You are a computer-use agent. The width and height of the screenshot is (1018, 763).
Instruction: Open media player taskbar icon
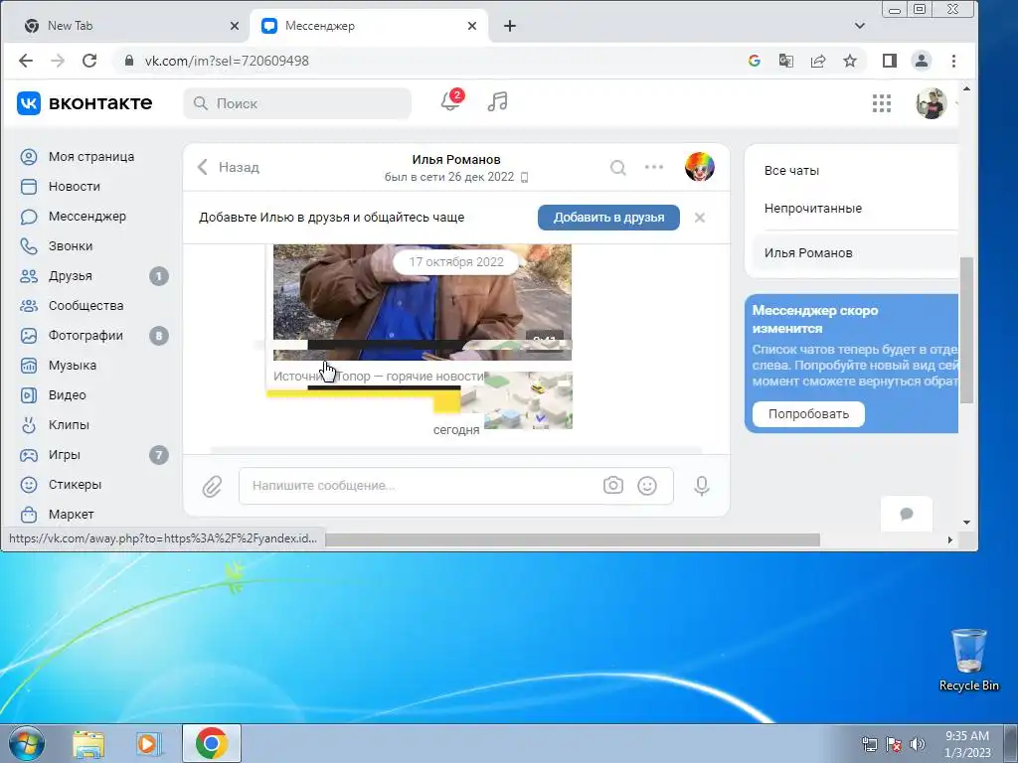[149, 743]
